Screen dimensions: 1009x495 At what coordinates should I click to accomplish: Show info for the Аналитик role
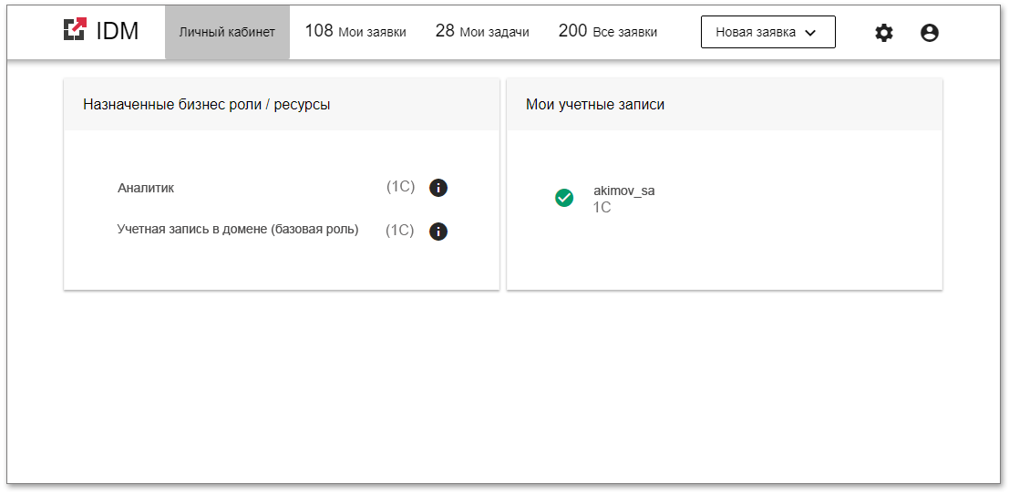coord(438,188)
